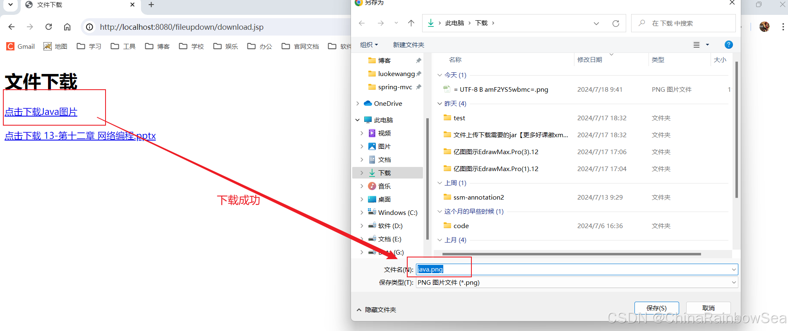Viewport: 788px width, 331px height.
Task: Open recent locations dropdown in the Save dialog
Action: coord(396,23)
